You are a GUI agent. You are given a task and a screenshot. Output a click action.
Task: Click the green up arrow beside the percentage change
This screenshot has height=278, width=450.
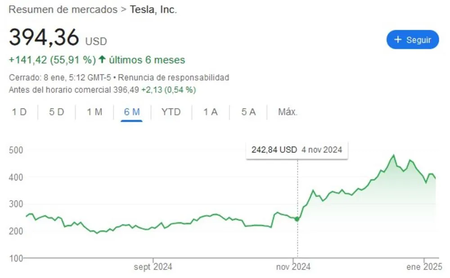(x=102, y=58)
